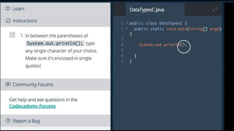Open the Report a Bug section
234x131 pixels.
coord(55,121)
